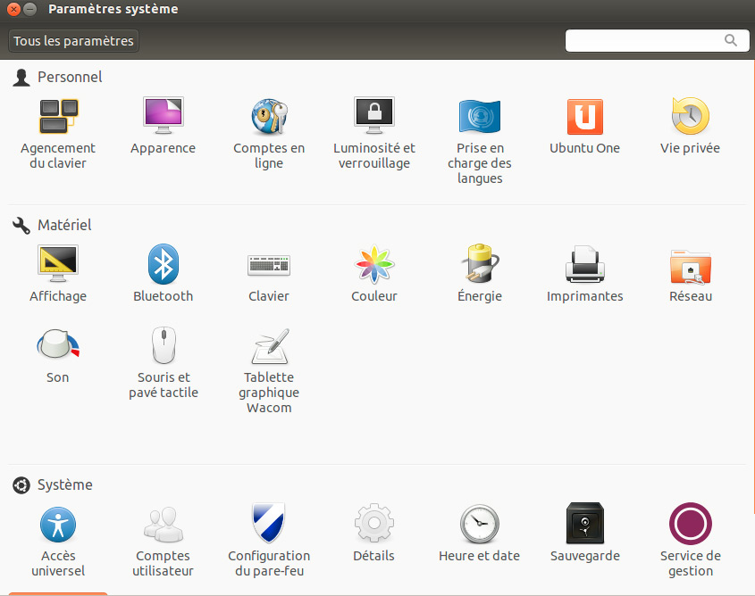Open Accès universel accessibility settings
Image resolution: width=755 pixels, height=596 pixels.
pos(58,542)
